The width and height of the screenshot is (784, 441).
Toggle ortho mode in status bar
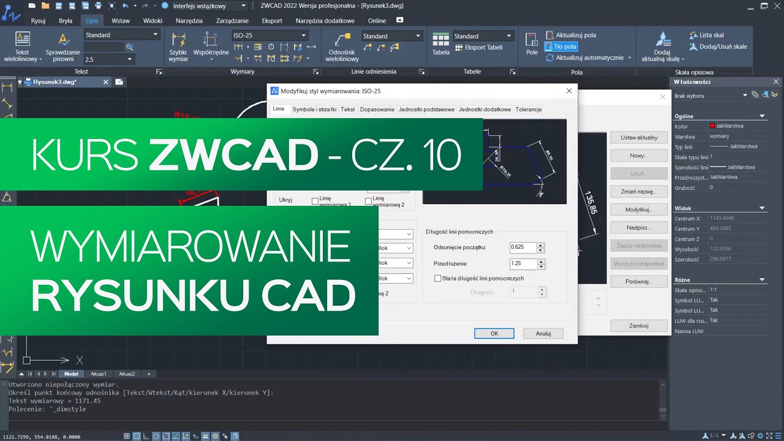(146, 436)
